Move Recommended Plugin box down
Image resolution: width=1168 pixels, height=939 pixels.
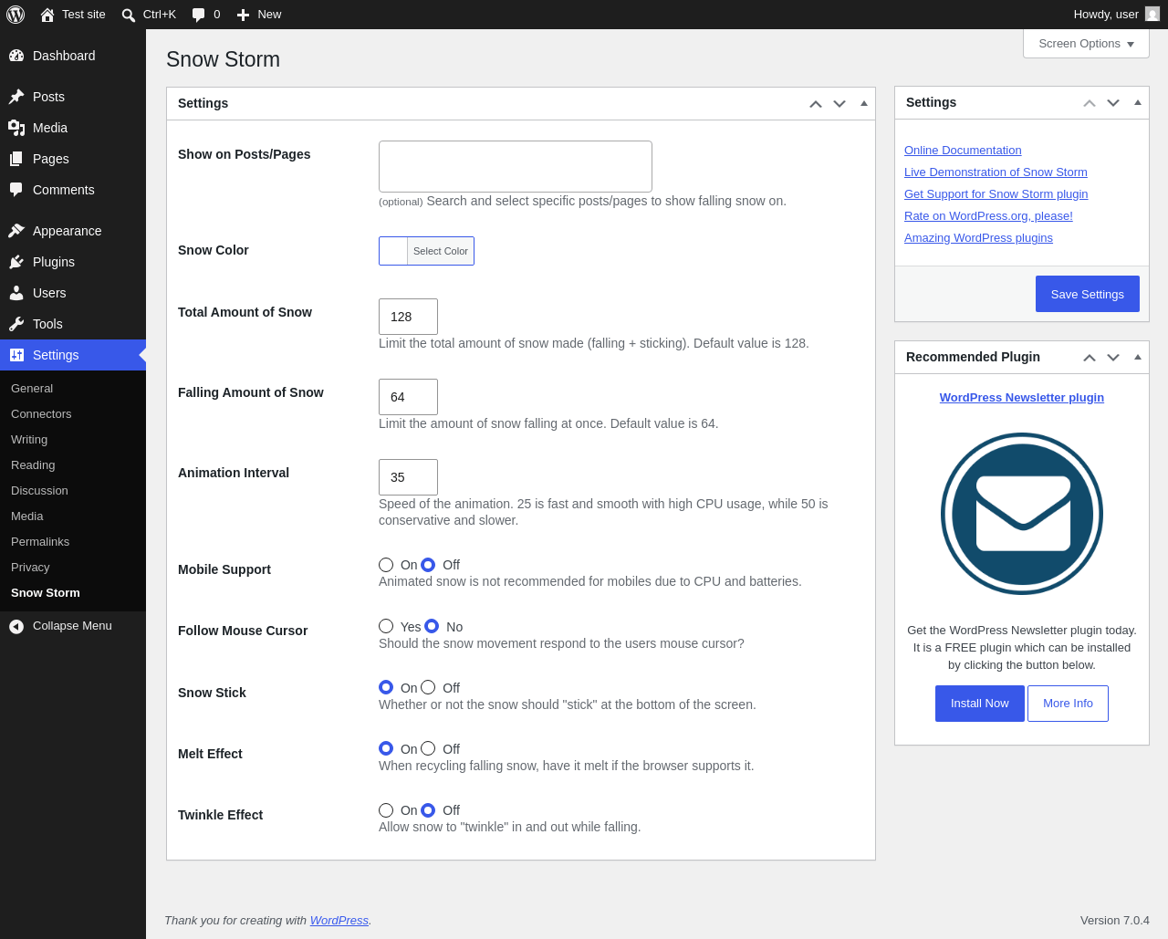(1113, 358)
